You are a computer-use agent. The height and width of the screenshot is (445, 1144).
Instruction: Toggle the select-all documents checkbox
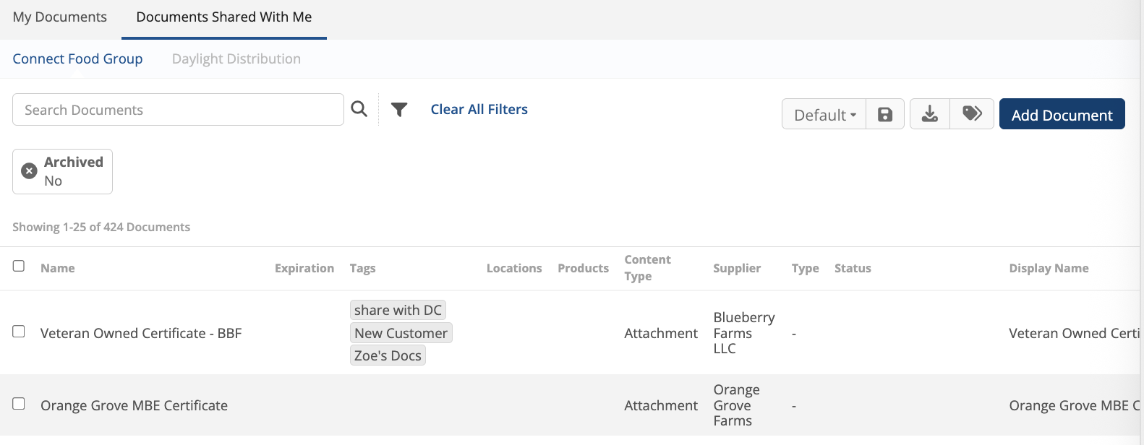(19, 266)
